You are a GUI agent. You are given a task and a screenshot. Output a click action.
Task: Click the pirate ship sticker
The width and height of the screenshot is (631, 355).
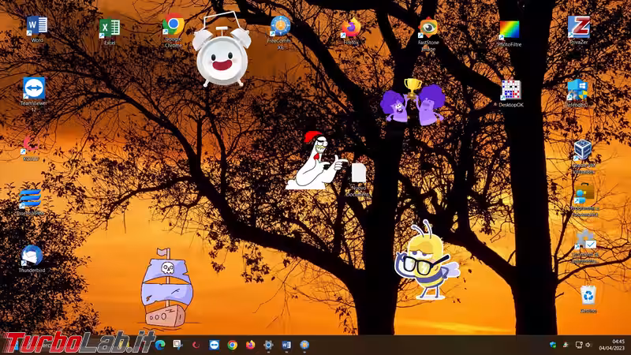pyautogui.click(x=166, y=288)
